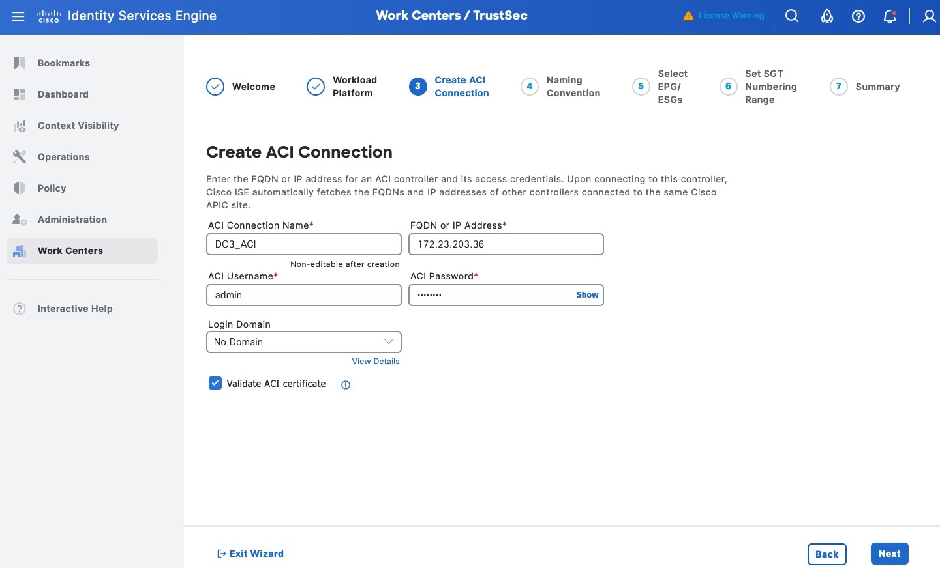Open the notifications bell icon
The width and height of the screenshot is (940, 568).
[890, 16]
